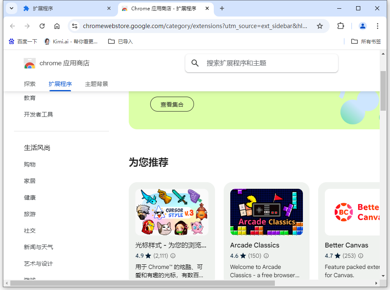This screenshot has width=390, height=290.
Task: Select the 旅游 category
Action: 30,214
